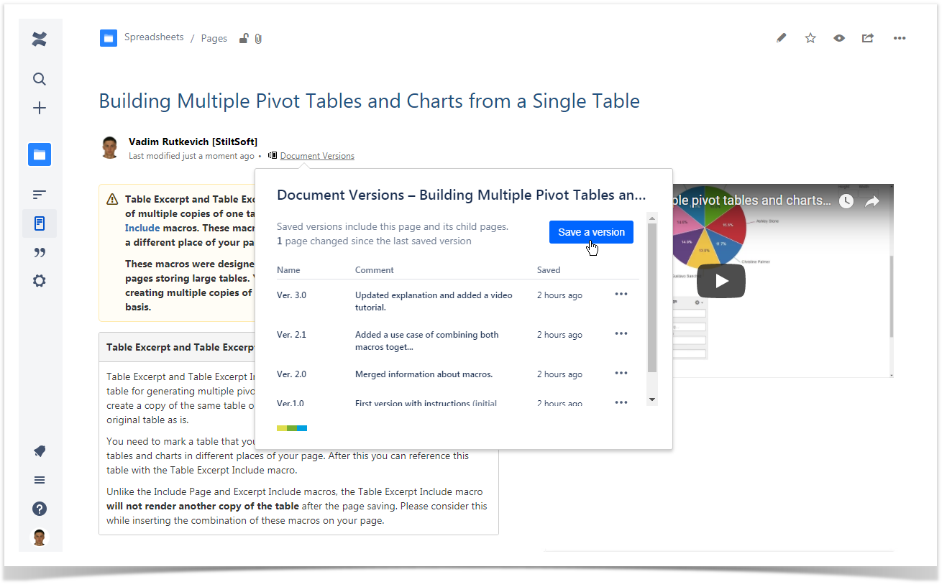
Task: Click the Spreadsheets space folder icon in breadcrumb
Action: coord(109,38)
